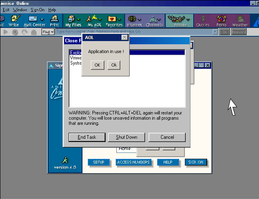Click the stop navigation icon
The height and width of the screenshot is (199, 259).
coord(15,32)
